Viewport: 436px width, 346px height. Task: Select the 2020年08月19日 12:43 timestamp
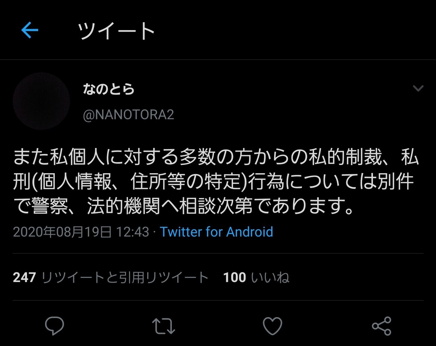point(81,232)
